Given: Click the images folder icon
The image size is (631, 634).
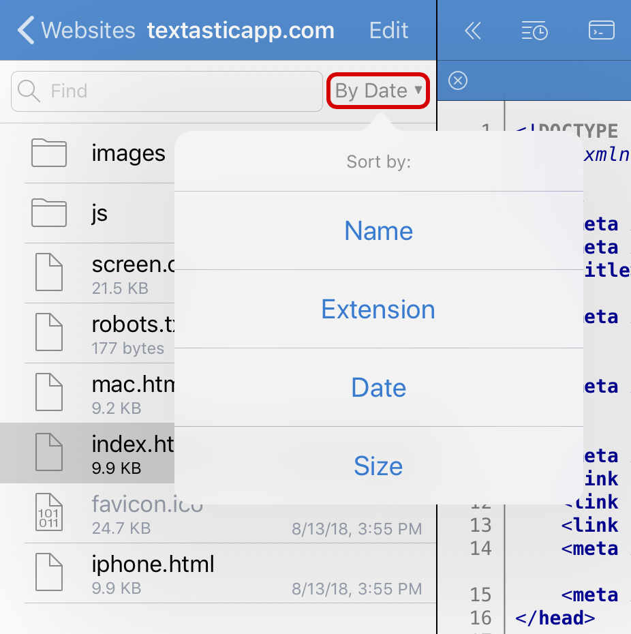Looking at the screenshot, I should coord(49,153).
